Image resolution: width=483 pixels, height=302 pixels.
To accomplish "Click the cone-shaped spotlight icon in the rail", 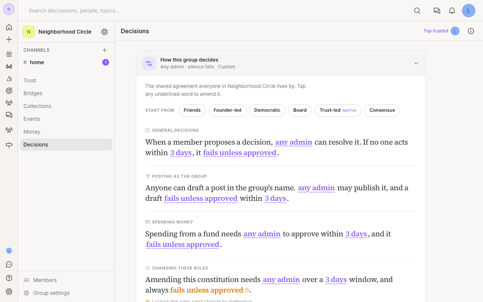I will pos(9,79).
